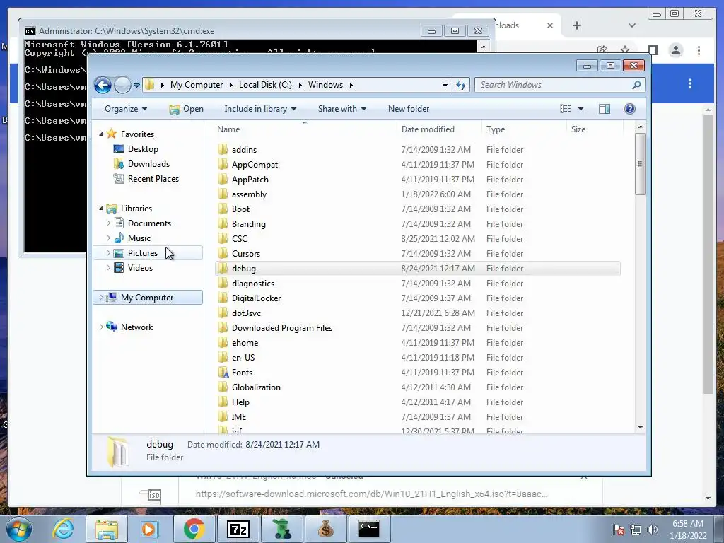Toggle the preview pane
Viewport: 724px width, 543px height.
(x=605, y=109)
